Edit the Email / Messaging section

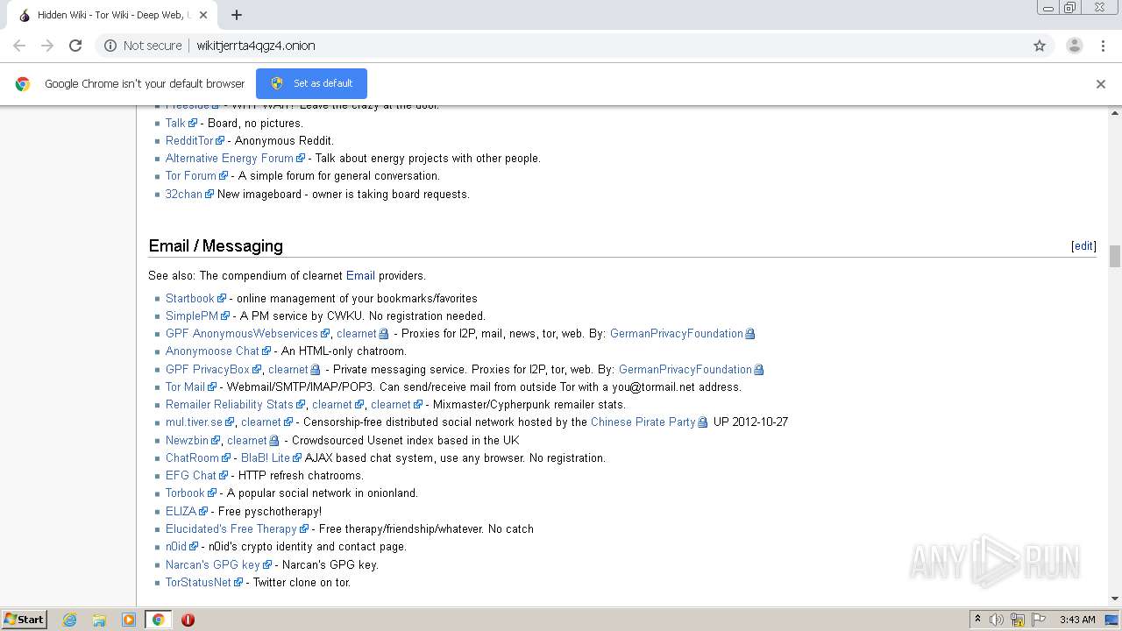tap(1083, 246)
